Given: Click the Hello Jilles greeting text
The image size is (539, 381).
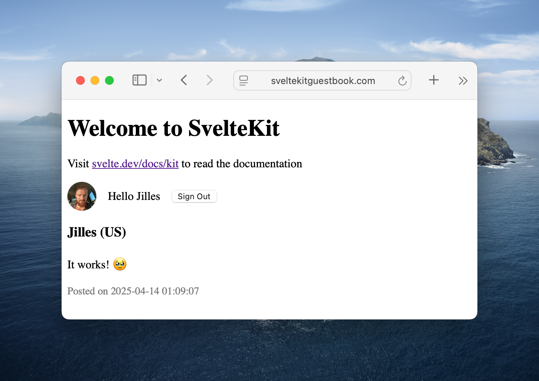Looking at the screenshot, I should click(x=134, y=196).
